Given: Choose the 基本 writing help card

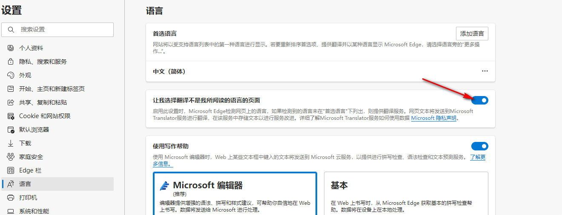Looking at the screenshot, I should point(406,193).
